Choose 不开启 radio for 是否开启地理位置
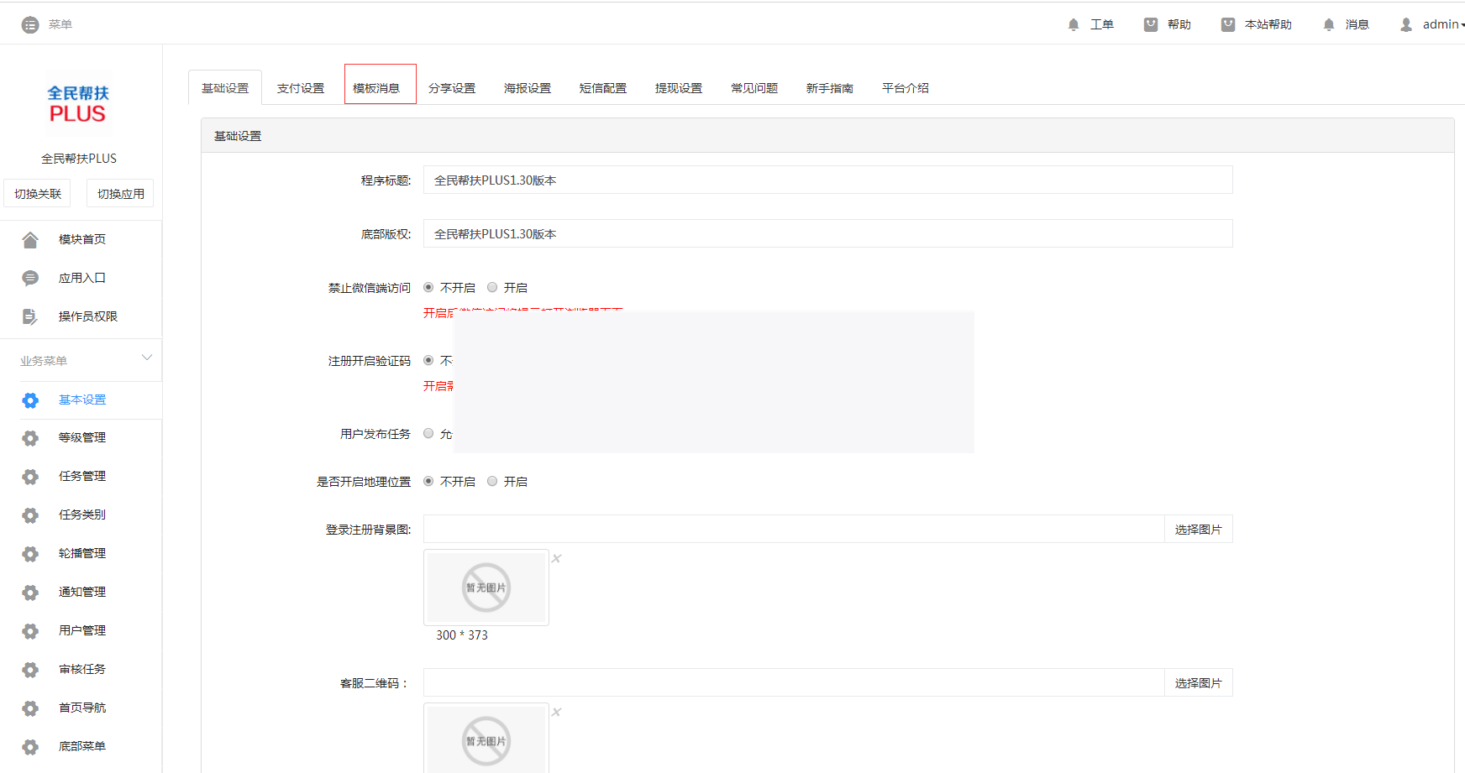Viewport: 1465px width, 773px height. 428,481
